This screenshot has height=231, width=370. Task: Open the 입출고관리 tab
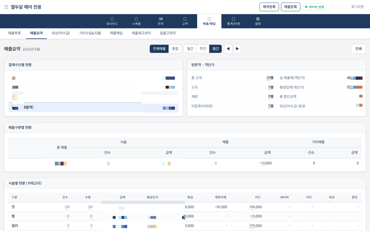coord(168,33)
